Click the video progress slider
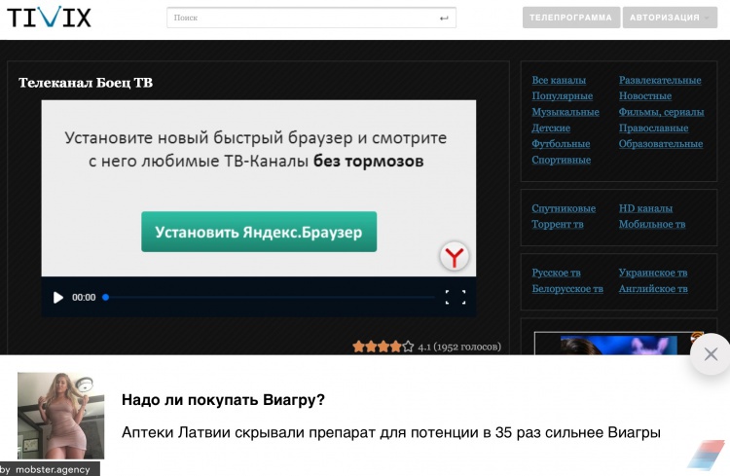Viewport: 730px width, 476px height. click(x=269, y=297)
